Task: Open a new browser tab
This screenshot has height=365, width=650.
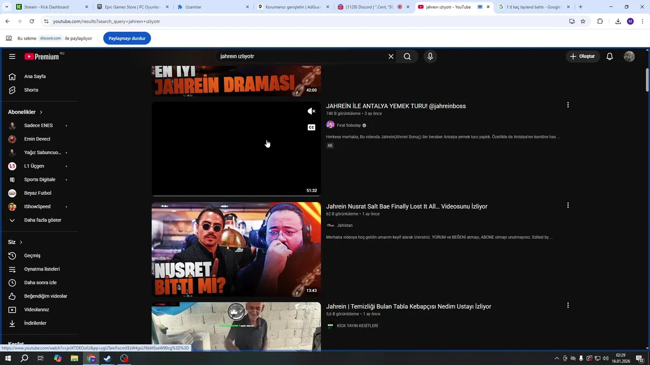Action: coord(580,7)
